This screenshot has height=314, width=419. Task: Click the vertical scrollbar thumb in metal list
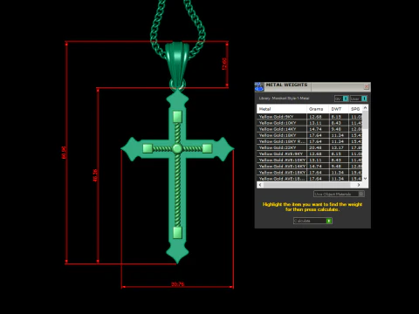[x=366, y=119]
